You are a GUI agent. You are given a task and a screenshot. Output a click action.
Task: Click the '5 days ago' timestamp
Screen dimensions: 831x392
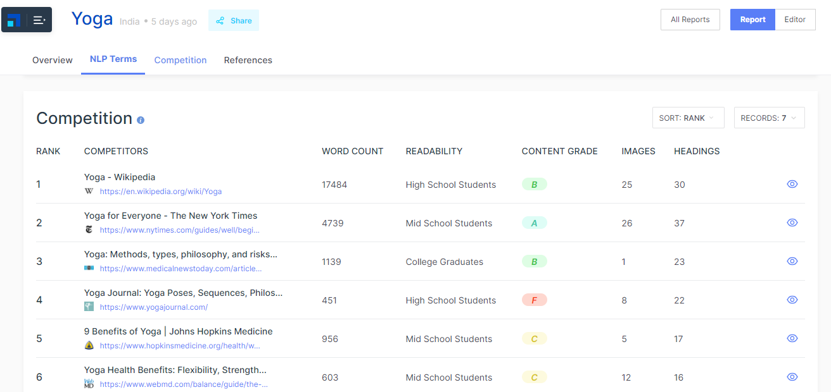(x=174, y=21)
